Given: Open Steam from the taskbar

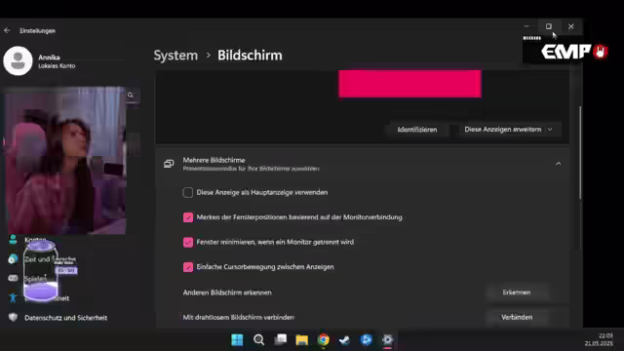Looking at the screenshot, I should [344, 340].
